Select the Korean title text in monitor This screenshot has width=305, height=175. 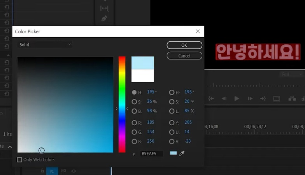pos(258,52)
